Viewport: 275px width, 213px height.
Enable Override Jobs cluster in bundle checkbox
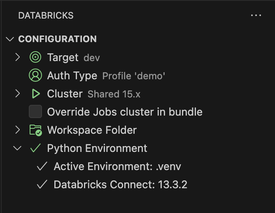click(36, 112)
